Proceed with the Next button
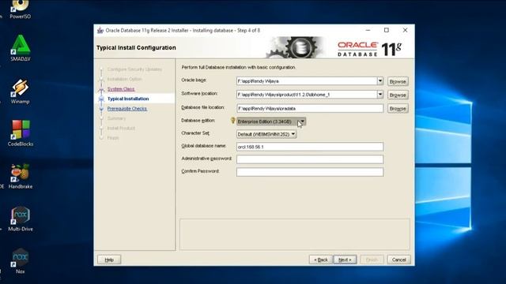 [345, 260]
